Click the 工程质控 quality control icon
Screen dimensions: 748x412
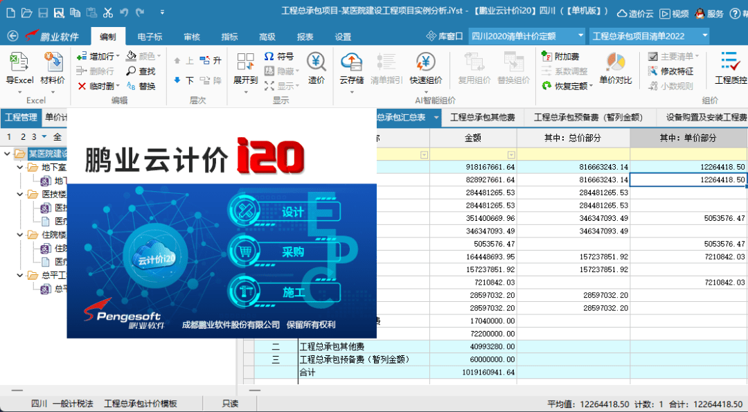(x=730, y=64)
